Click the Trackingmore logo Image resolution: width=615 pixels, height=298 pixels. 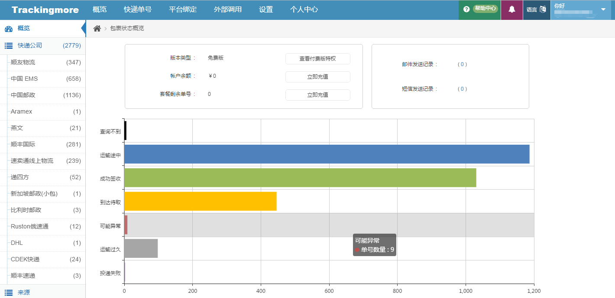pos(45,10)
